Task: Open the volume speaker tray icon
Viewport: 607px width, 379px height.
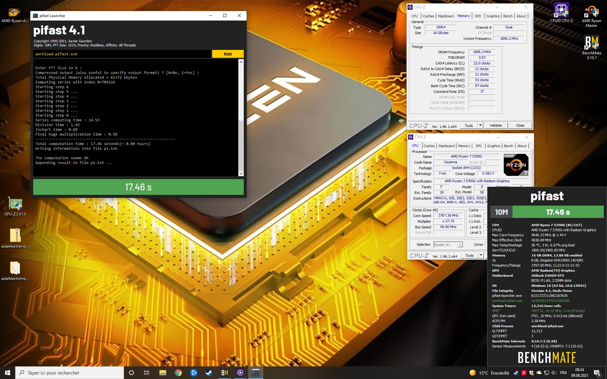Action: coord(554,373)
